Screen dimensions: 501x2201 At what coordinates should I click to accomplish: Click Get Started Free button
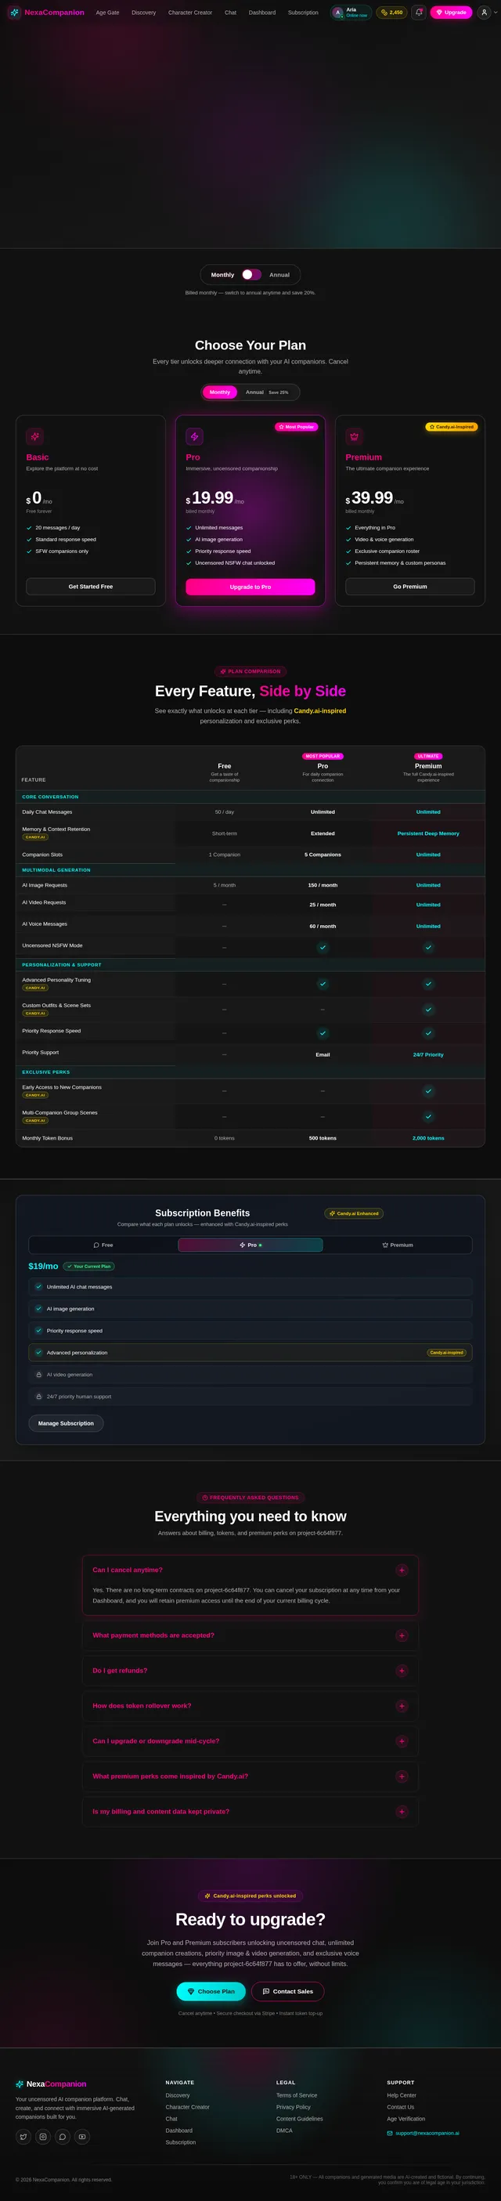point(91,587)
